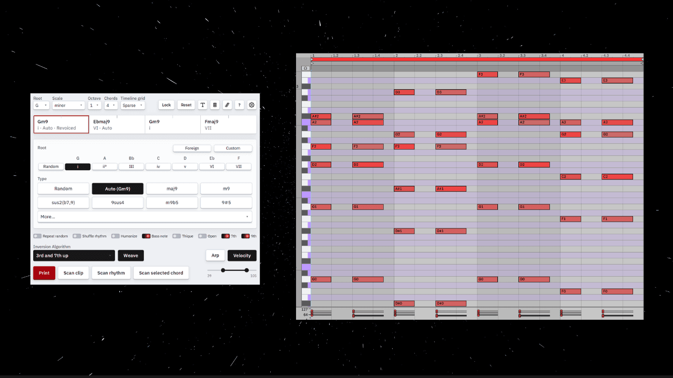This screenshot has width=673, height=378.
Task: Disable the Bass note switch
Action: 146,236
